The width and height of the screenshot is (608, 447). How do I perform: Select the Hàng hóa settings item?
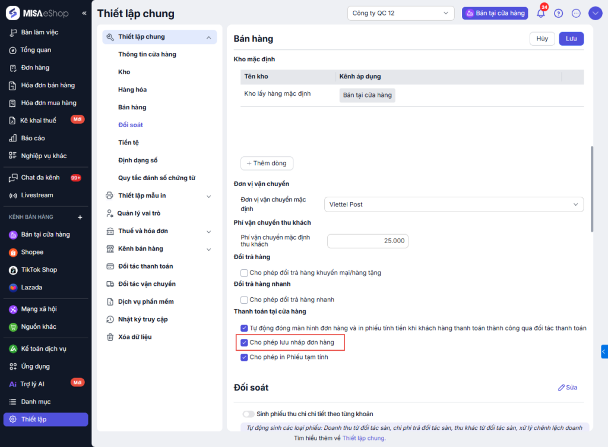click(x=132, y=90)
